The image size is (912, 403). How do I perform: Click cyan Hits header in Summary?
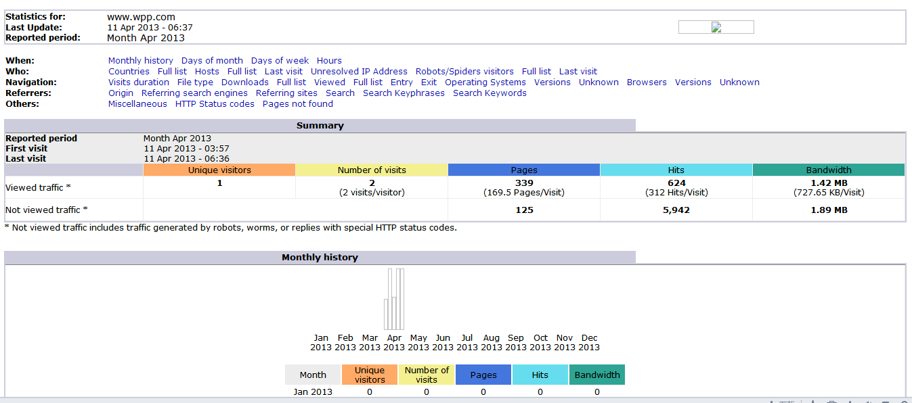coord(676,170)
